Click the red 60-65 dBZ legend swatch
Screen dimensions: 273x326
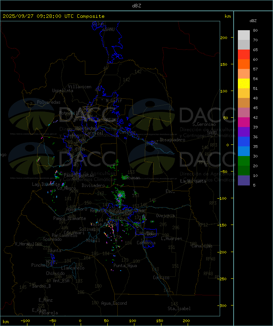coord(244,54)
